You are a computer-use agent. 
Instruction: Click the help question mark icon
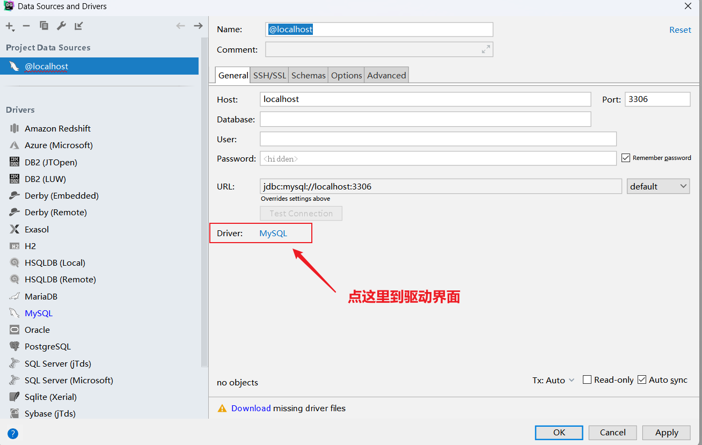pos(13,434)
